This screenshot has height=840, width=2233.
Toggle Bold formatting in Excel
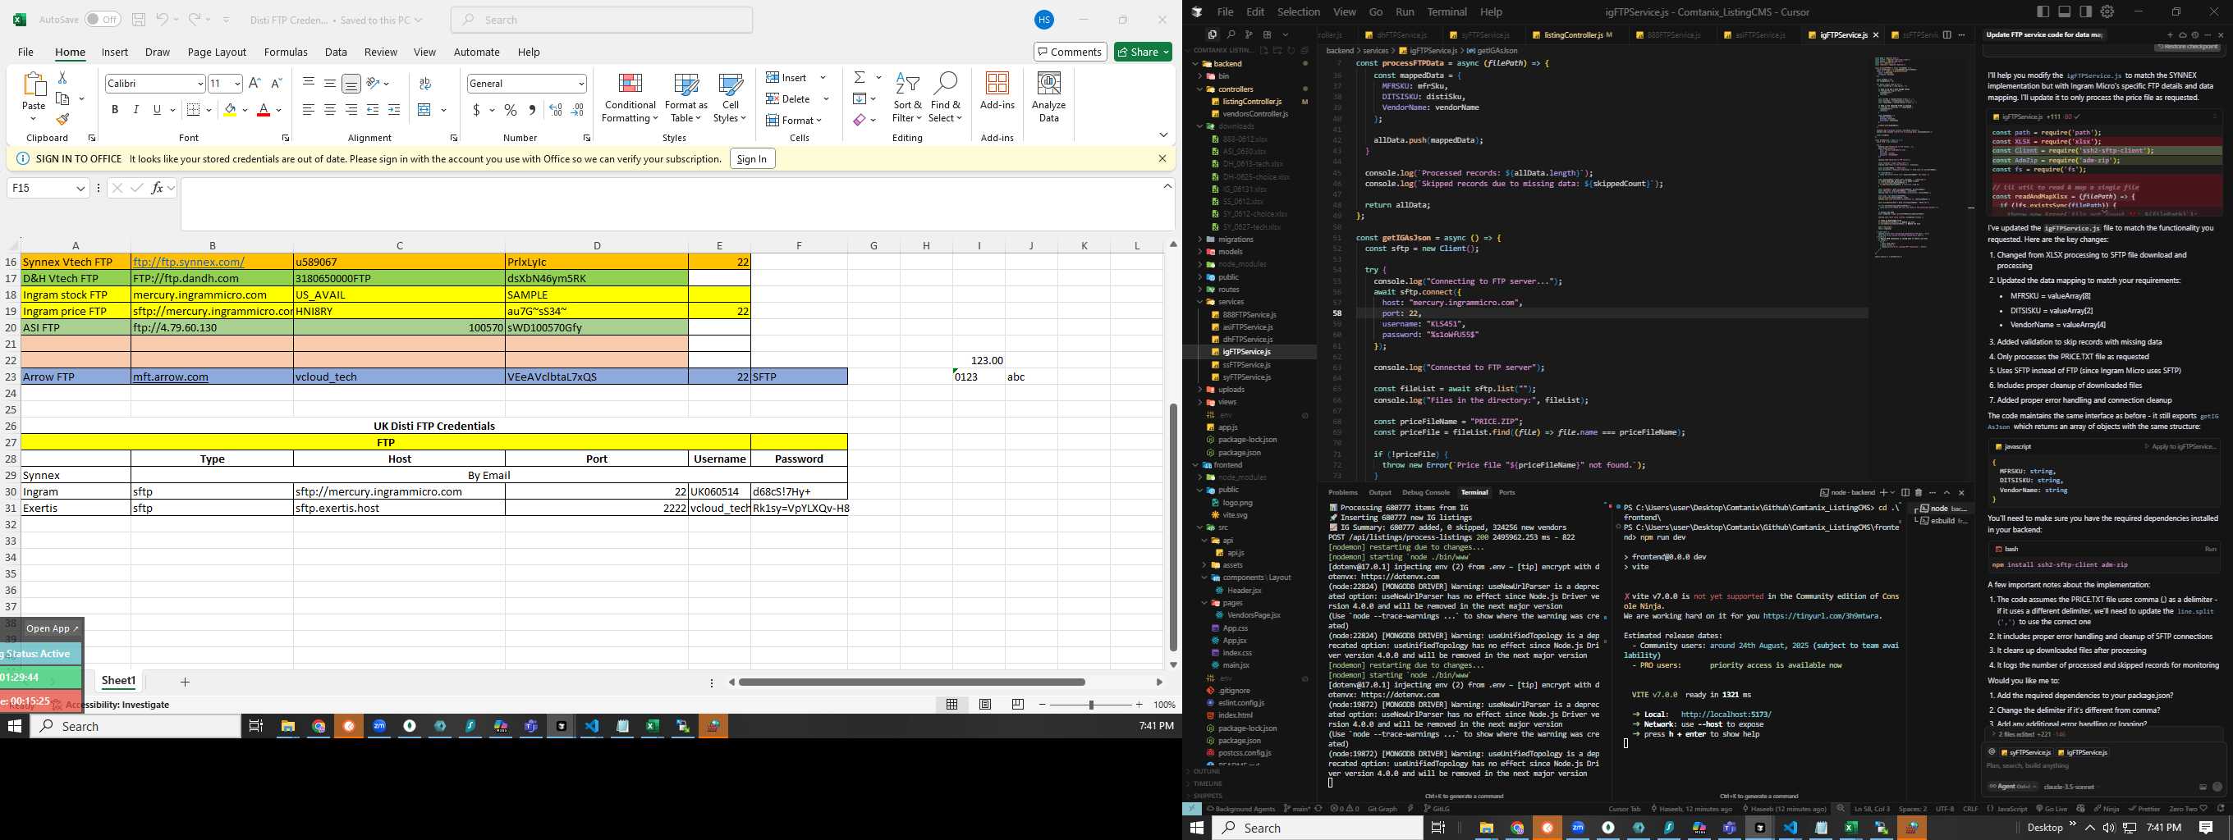tap(114, 110)
